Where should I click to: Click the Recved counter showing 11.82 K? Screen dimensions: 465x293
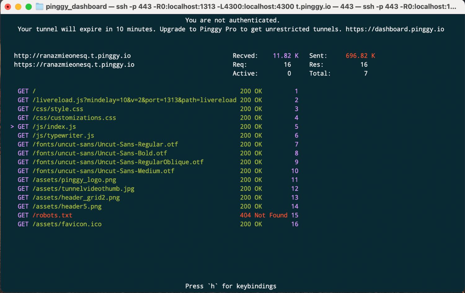point(285,56)
